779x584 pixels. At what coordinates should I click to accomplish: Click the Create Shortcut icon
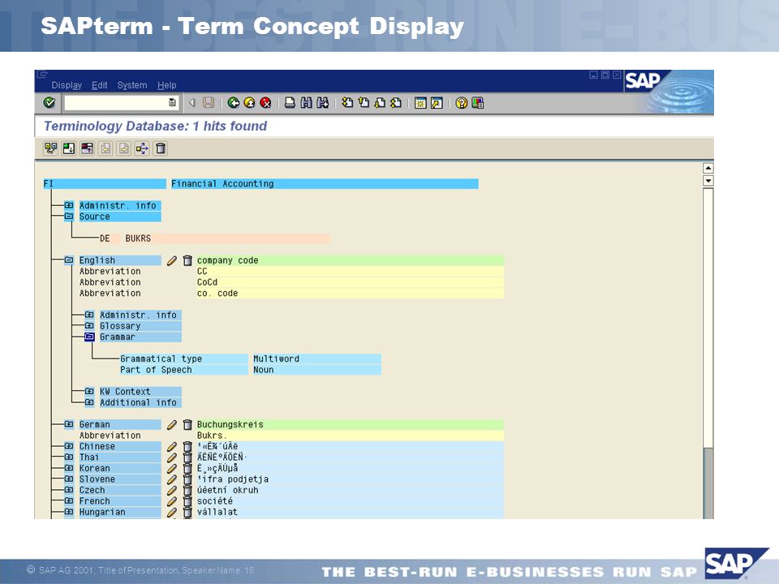pos(437,103)
